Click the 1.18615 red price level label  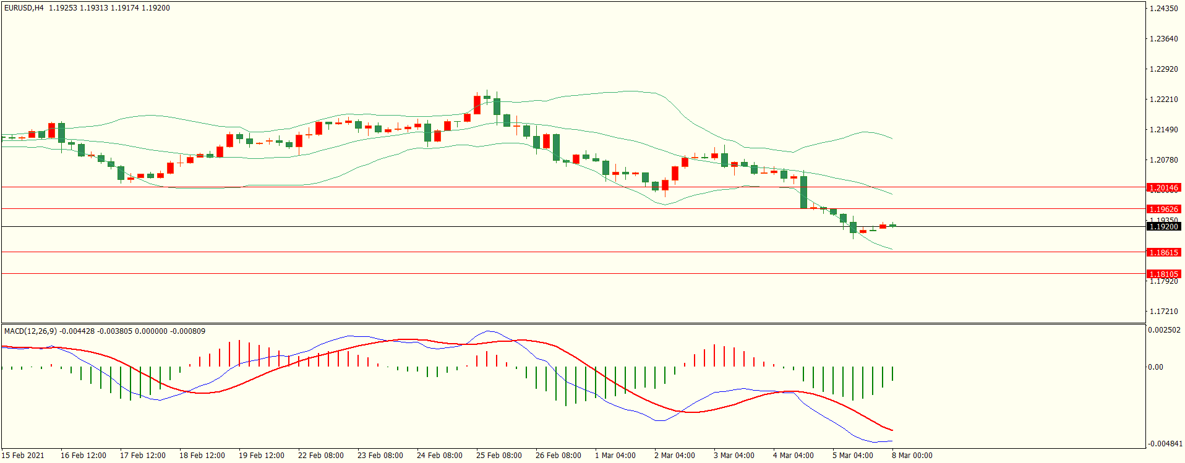point(1163,252)
